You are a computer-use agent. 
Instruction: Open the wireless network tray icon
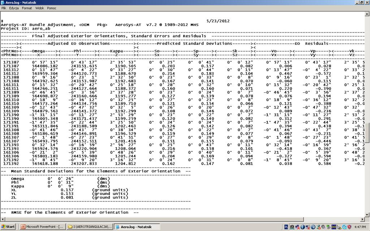click(334, 227)
